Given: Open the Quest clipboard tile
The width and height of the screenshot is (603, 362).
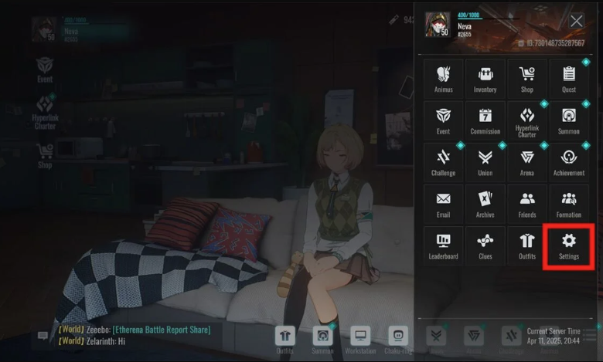Looking at the screenshot, I should tap(569, 79).
